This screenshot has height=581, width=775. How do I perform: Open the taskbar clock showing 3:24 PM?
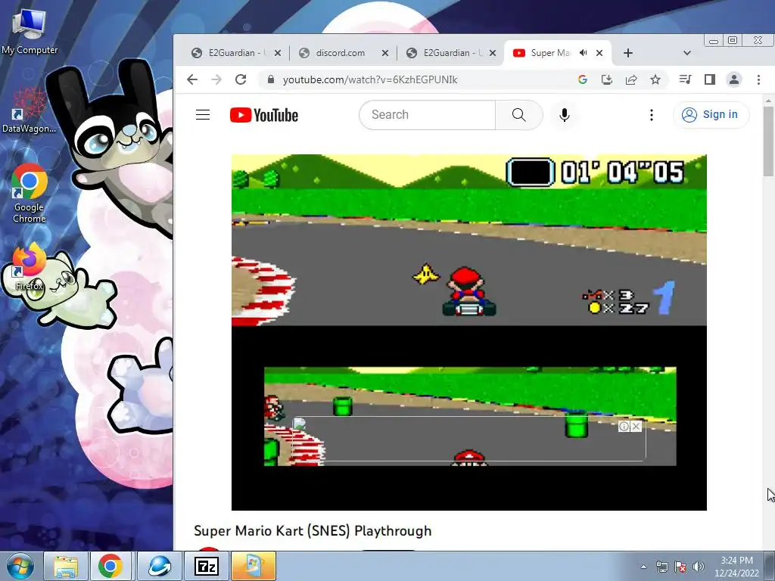click(736, 567)
